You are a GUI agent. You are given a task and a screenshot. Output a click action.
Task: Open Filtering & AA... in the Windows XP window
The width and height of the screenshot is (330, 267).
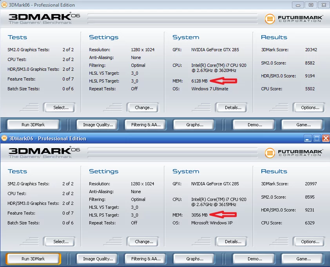146,259
